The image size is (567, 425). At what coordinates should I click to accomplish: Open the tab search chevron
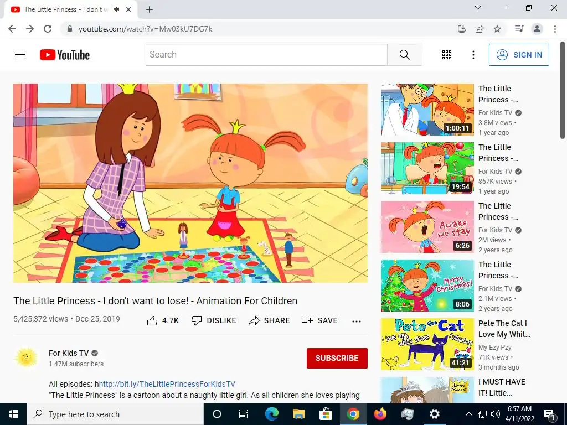(x=478, y=8)
